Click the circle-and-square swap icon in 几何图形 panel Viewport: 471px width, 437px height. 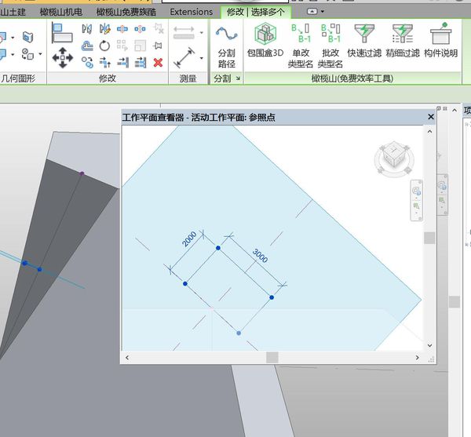click(27, 54)
